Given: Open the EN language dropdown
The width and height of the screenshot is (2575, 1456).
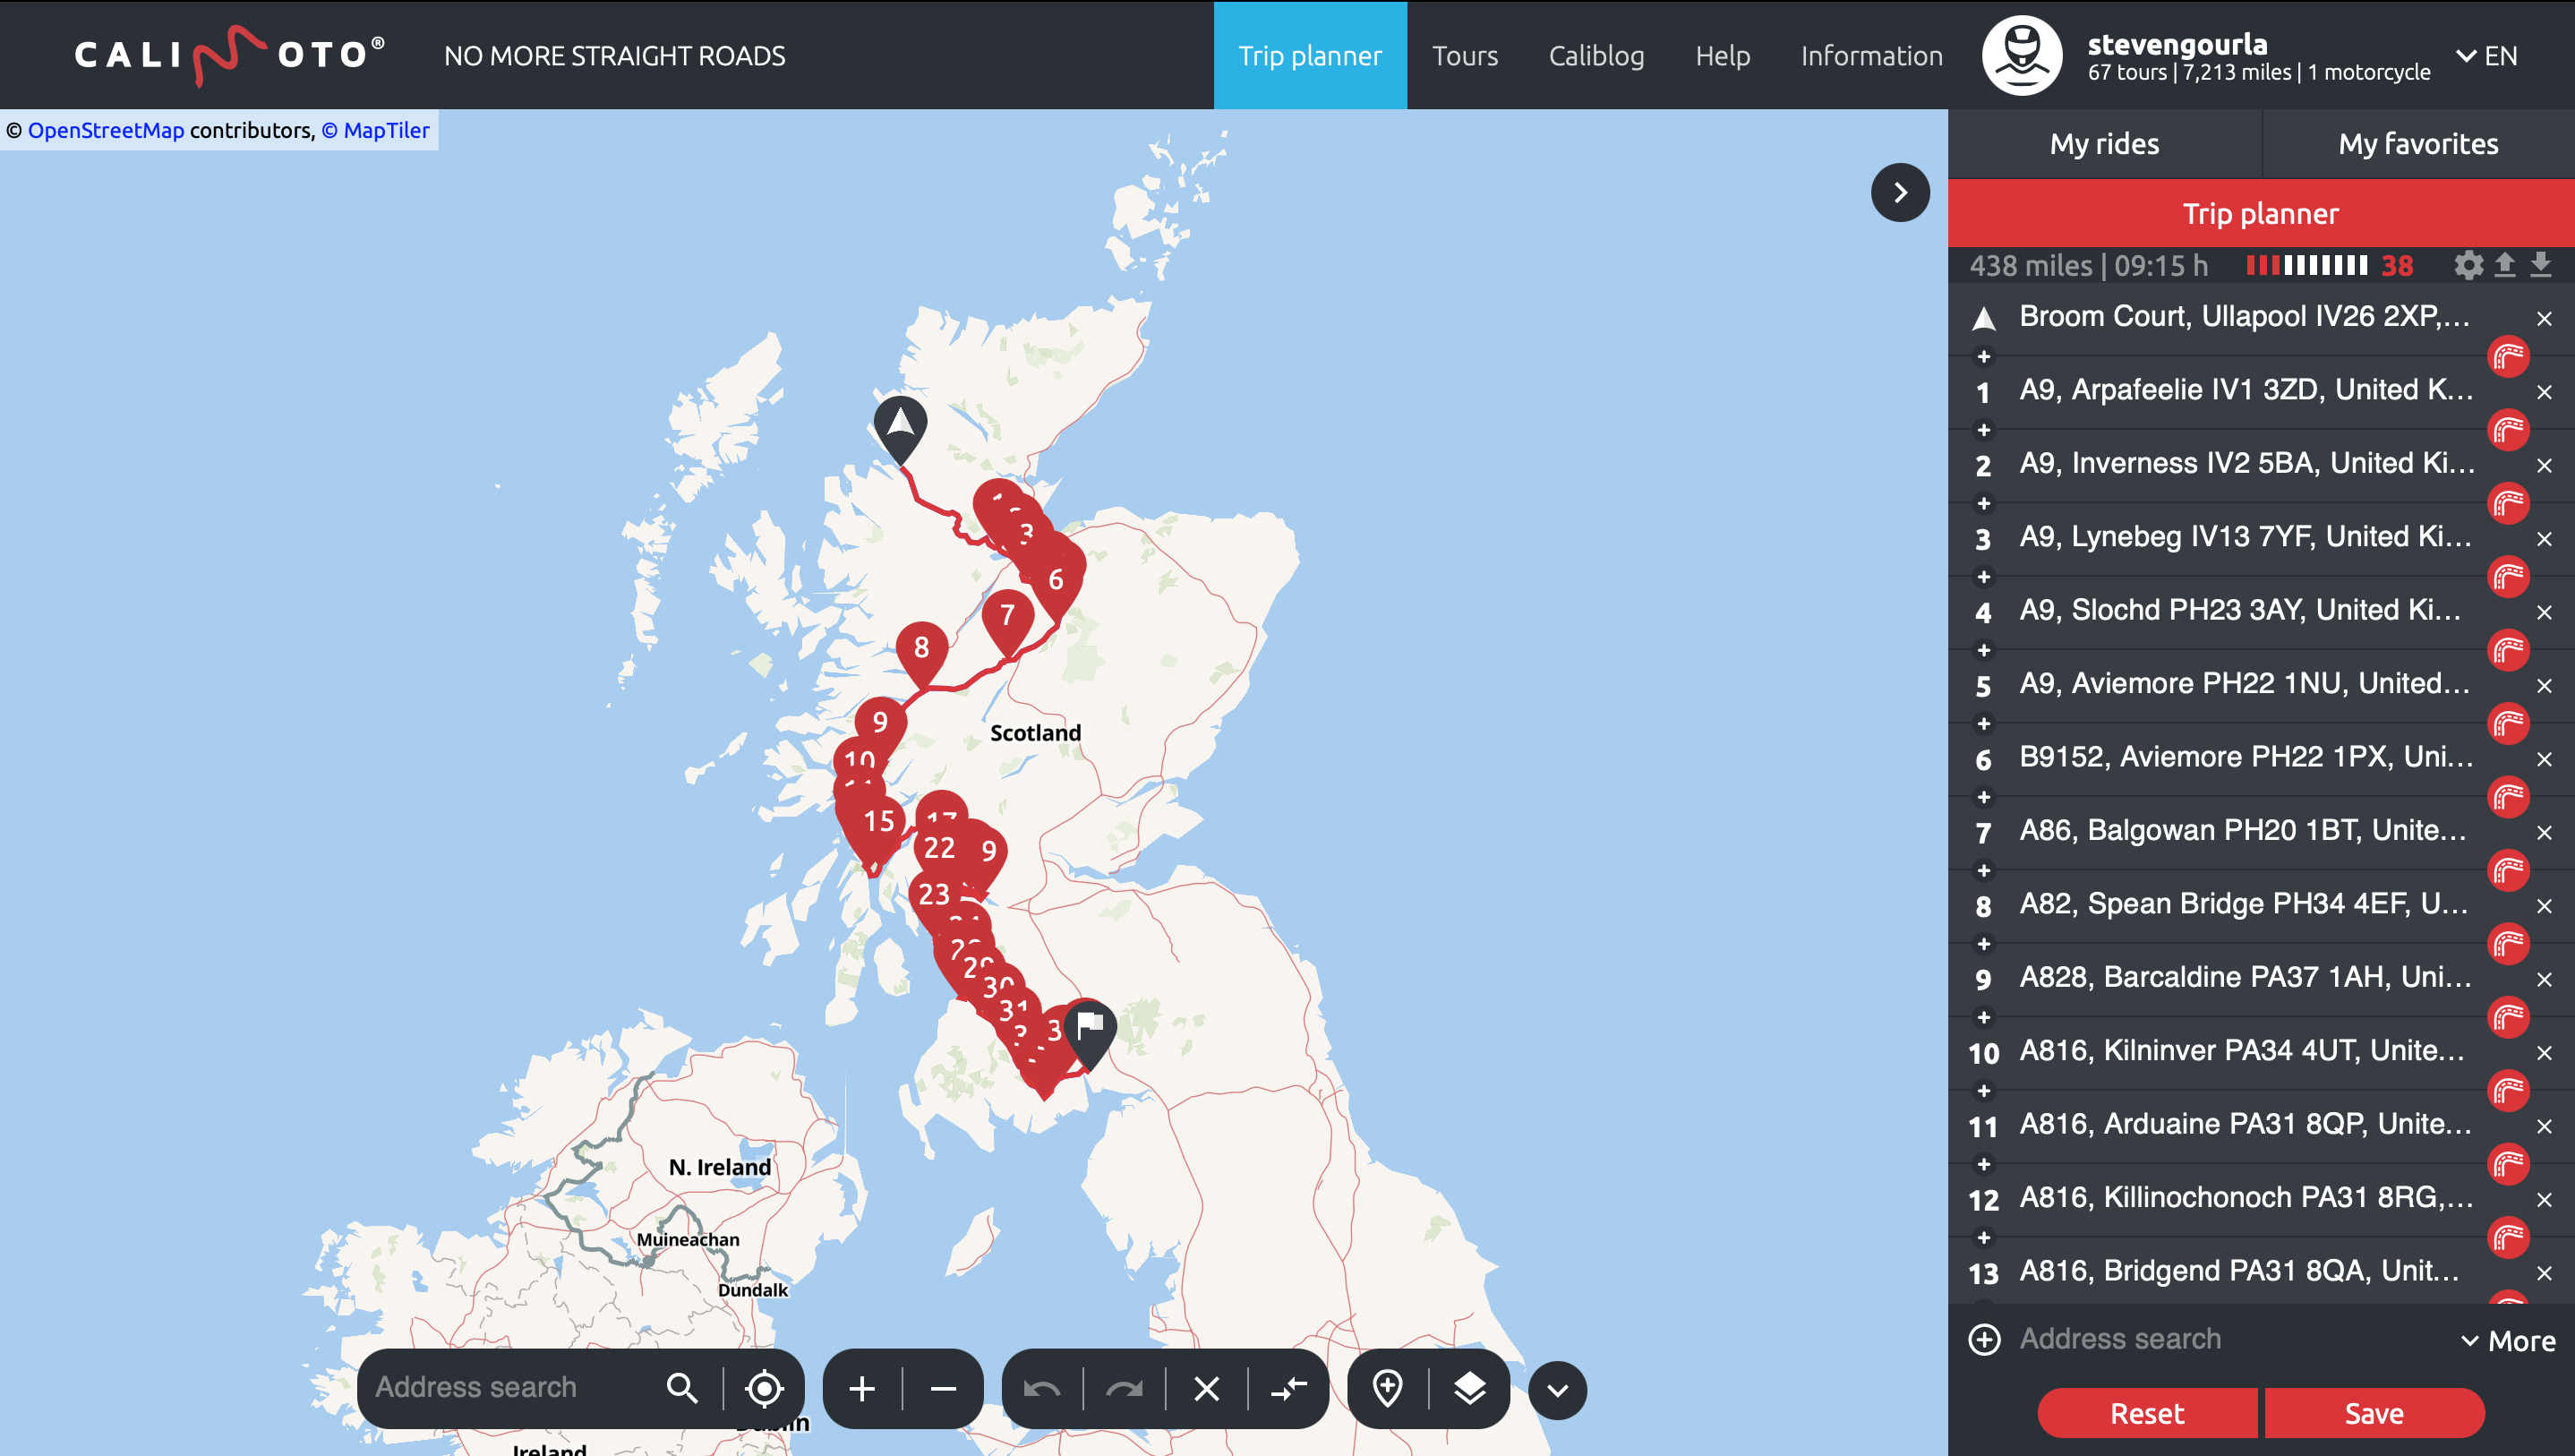Looking at the screenshot, I should point(2487,56).
